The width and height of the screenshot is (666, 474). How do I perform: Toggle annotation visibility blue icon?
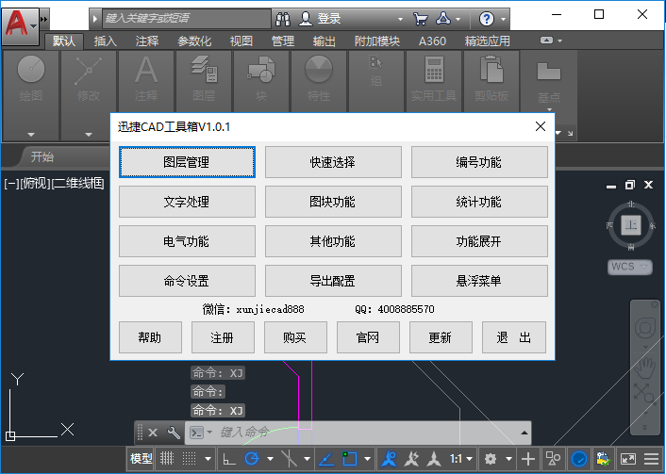(x=389, y=459)
